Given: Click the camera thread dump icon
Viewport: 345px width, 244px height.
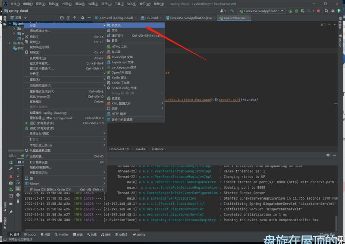Looking at the screenshot, I should 11,183.
